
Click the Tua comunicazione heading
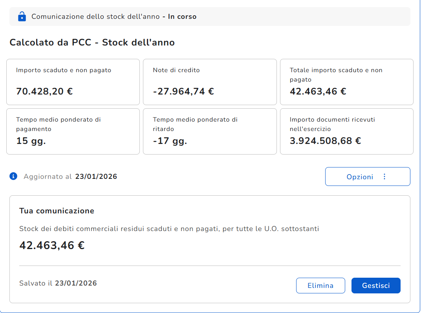coord(57,211)
